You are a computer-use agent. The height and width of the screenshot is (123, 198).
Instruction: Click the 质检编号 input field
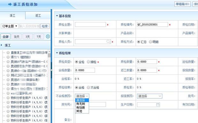[x=152, y=25]
